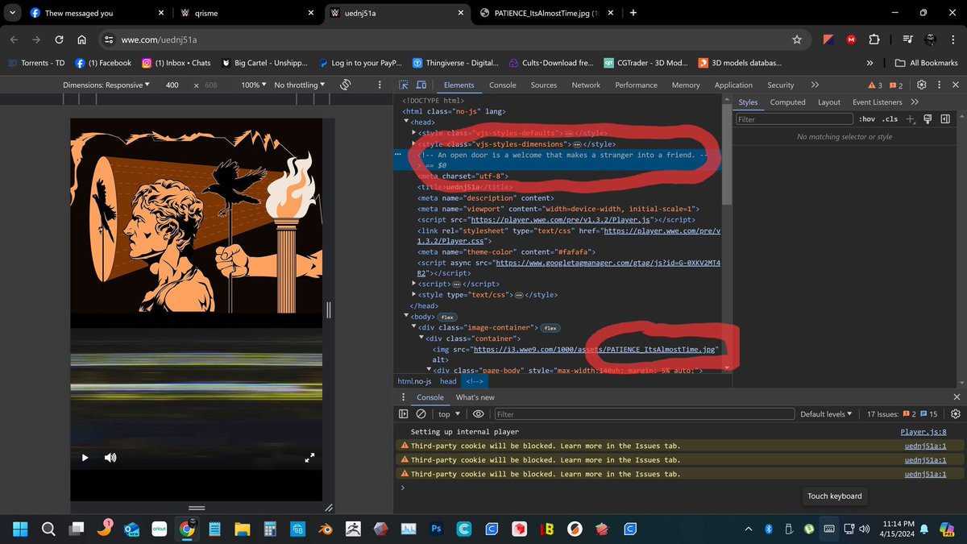The height and width of the screenshot is (544, 967).
Task: Activate the inspect element picker icon
Action: coord(405,85)
